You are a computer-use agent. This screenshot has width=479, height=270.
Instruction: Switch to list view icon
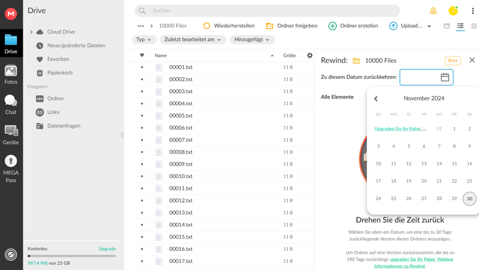click(x=460, y=26)
